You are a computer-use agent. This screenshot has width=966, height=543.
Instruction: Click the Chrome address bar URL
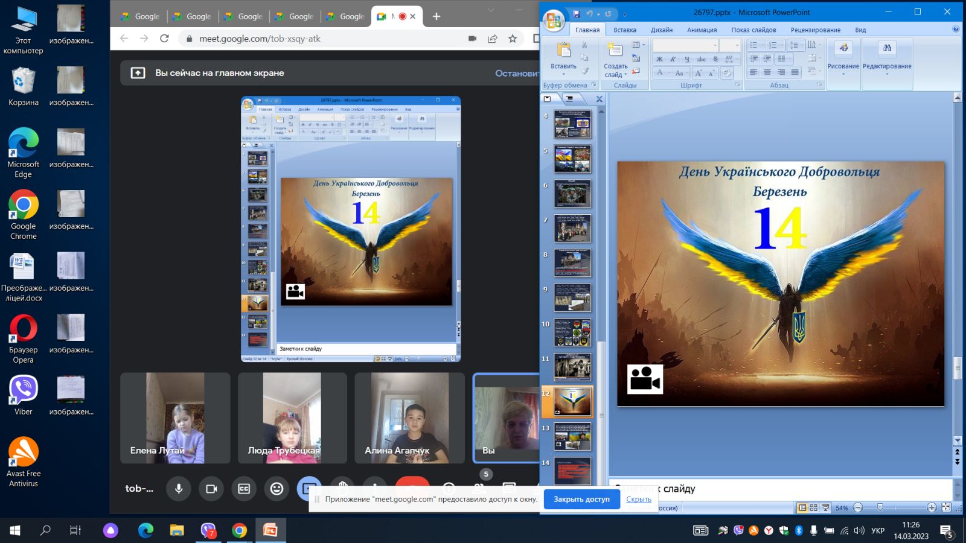point(260,39)
